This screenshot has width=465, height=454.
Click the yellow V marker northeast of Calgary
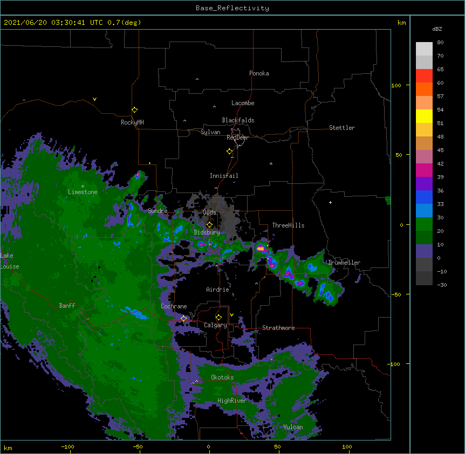(231, 315)
